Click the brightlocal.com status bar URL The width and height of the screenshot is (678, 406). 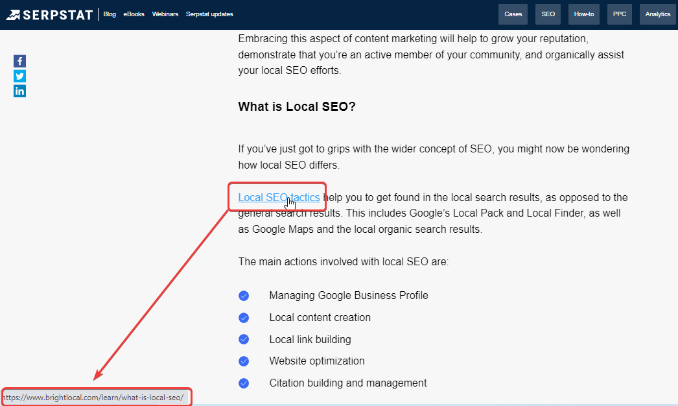(x=95, y=398)
